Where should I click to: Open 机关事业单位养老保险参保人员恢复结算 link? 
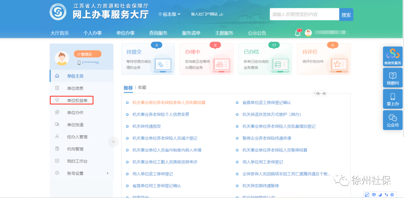(x=169, y=102)
